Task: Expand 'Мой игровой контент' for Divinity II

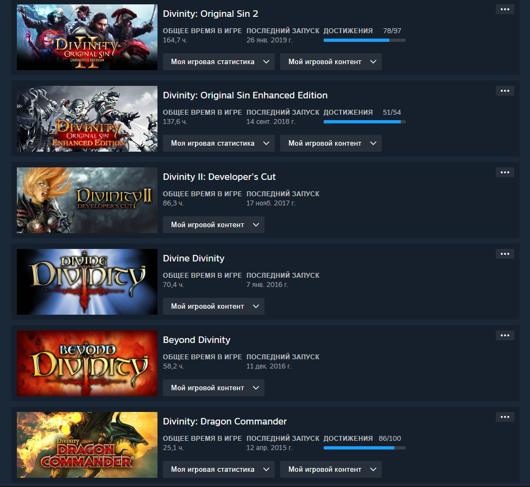Action: pos(213,224)
